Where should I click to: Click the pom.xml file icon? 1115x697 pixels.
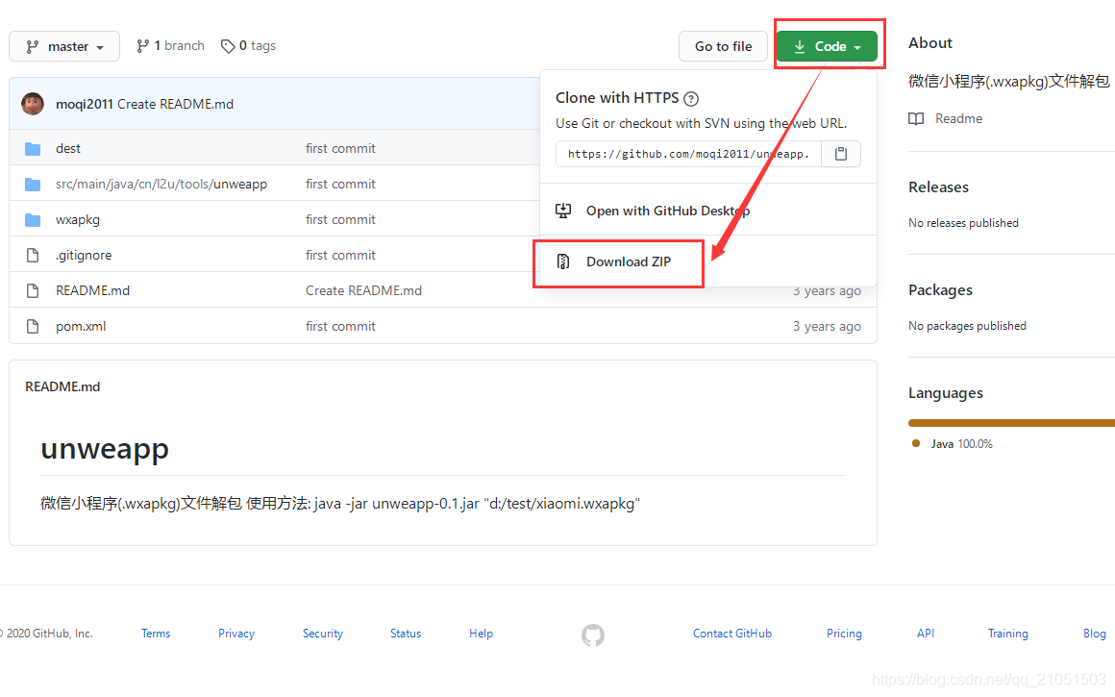pyautogui.click(x=33, y=326)
